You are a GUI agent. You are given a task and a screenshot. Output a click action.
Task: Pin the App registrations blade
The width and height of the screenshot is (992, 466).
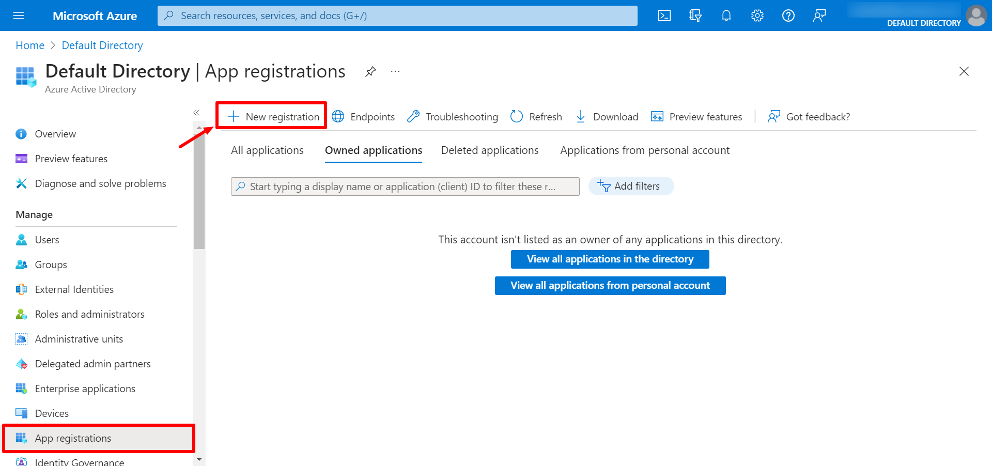point(370,72)
